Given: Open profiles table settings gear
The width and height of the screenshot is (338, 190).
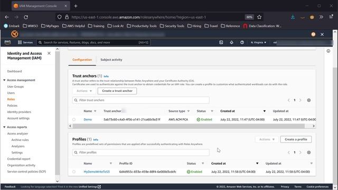Looking at the screenshot, I should [x=308, y=153].
